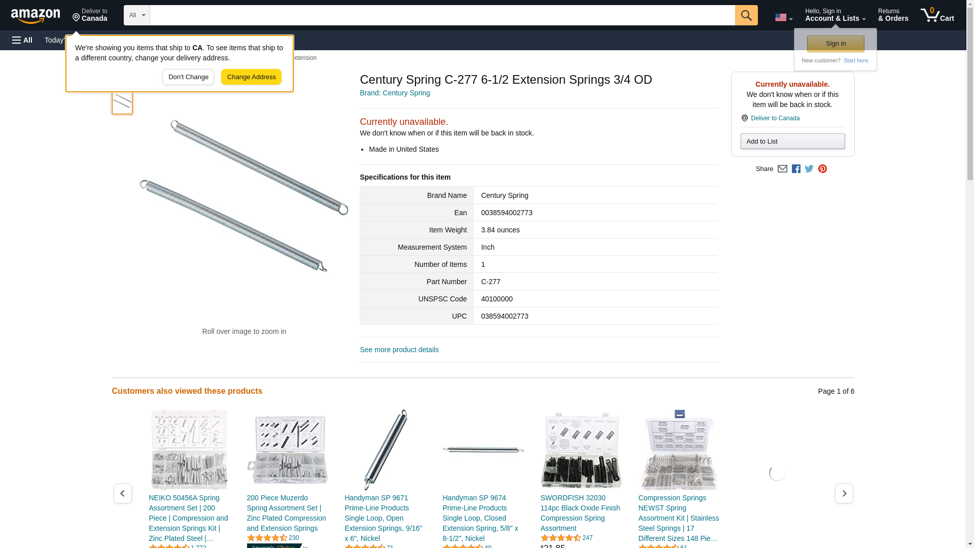Click inside the Amazon search field
974x548 pixels.
point(442,15)
